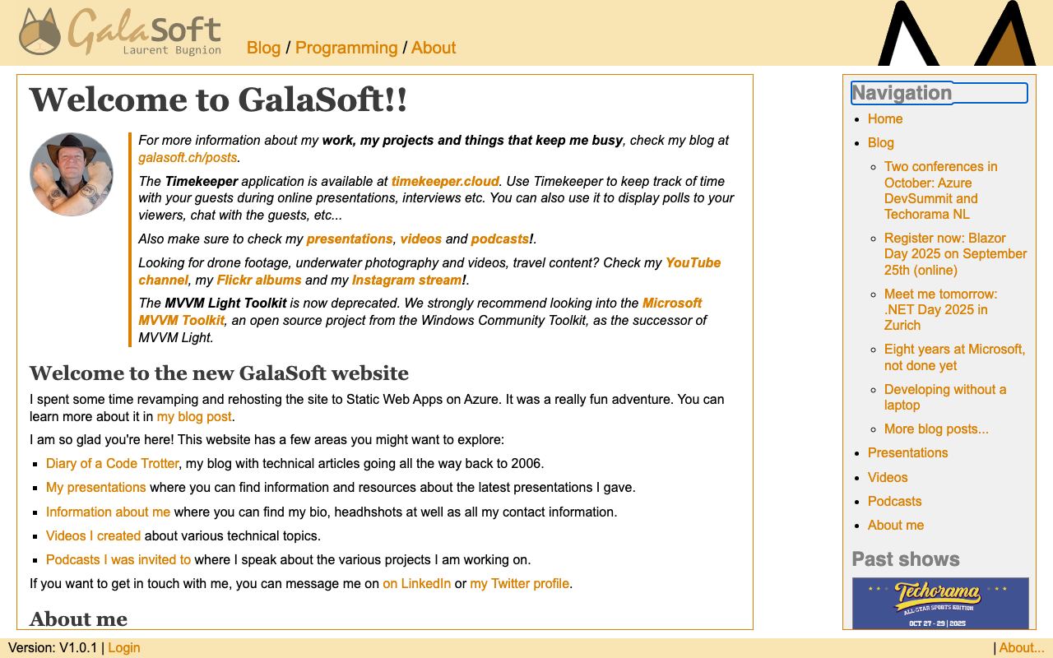Open the bold podcasts link in intro
The height and width of the screenshot is (658, 1053).
click(500, 239)
